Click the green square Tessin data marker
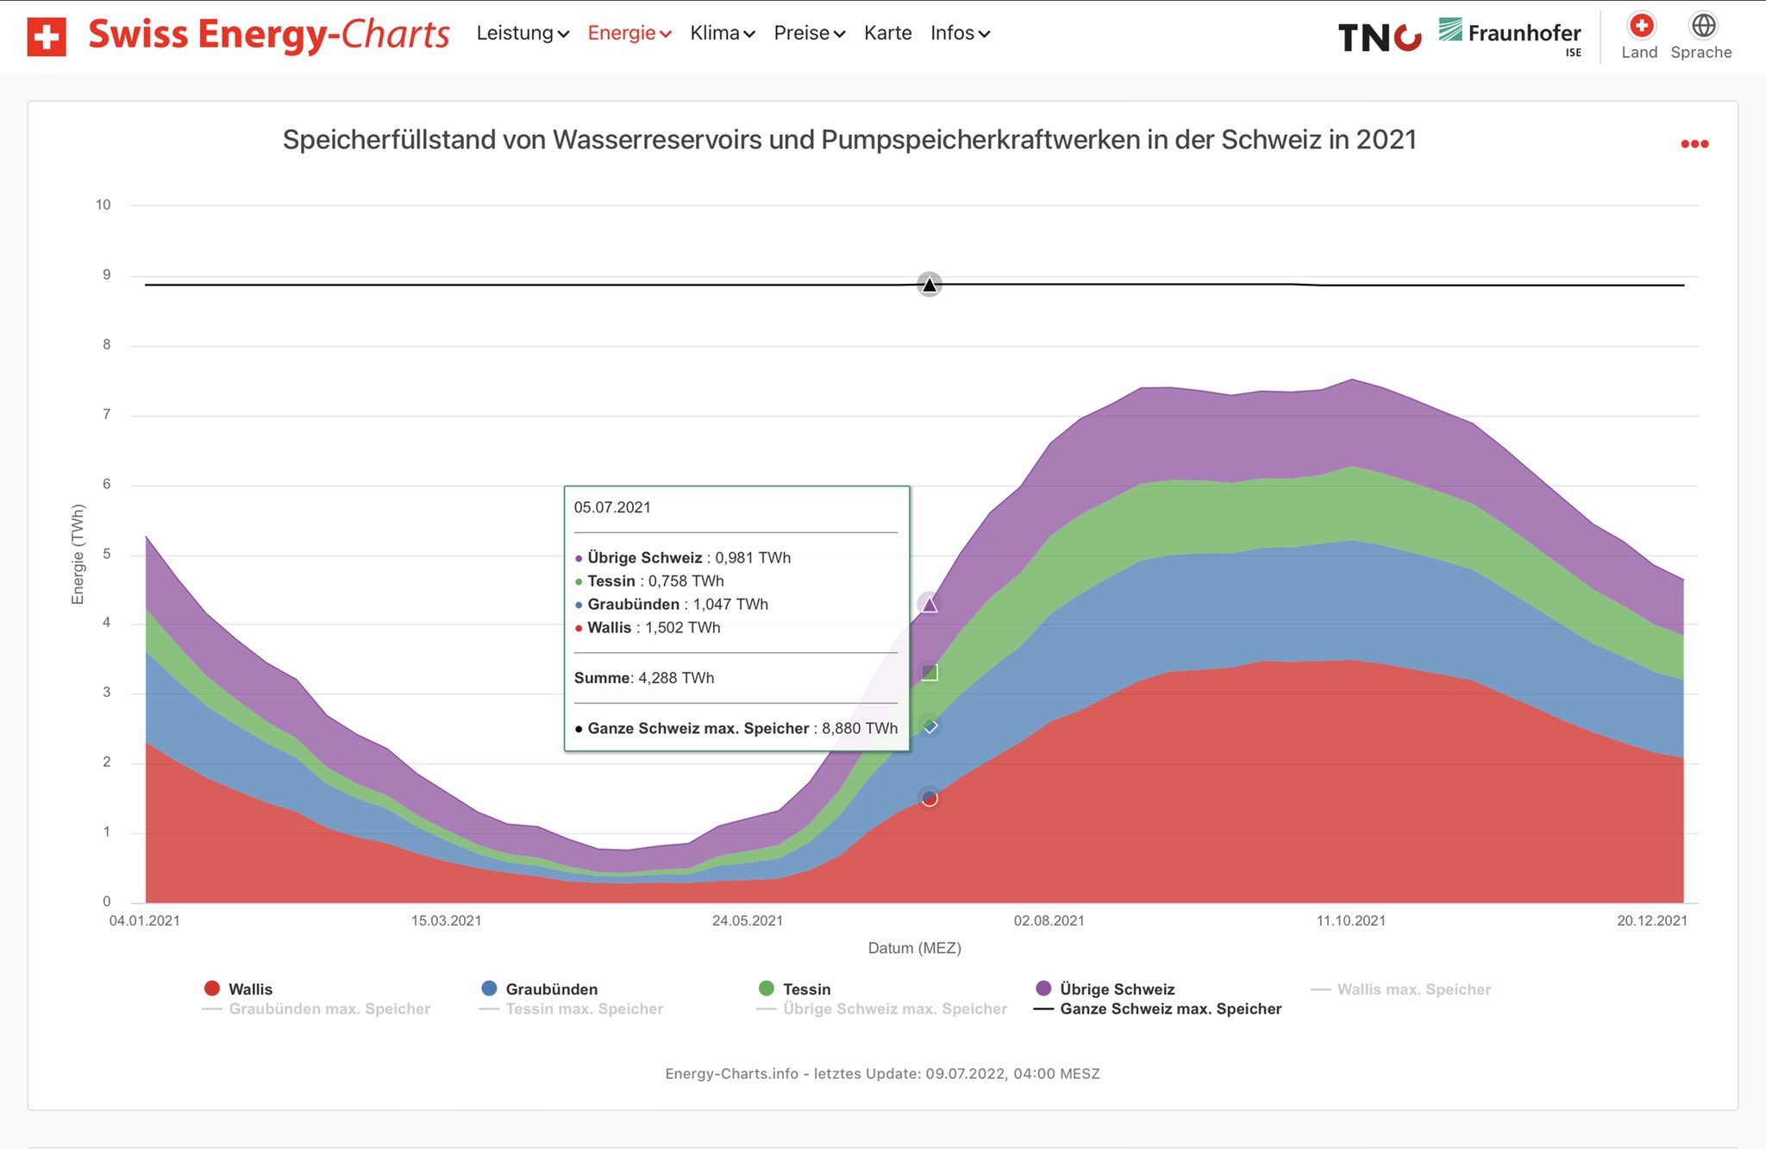The width and height of the screenshot is (1766, 1149). click(x=929, y=672)
